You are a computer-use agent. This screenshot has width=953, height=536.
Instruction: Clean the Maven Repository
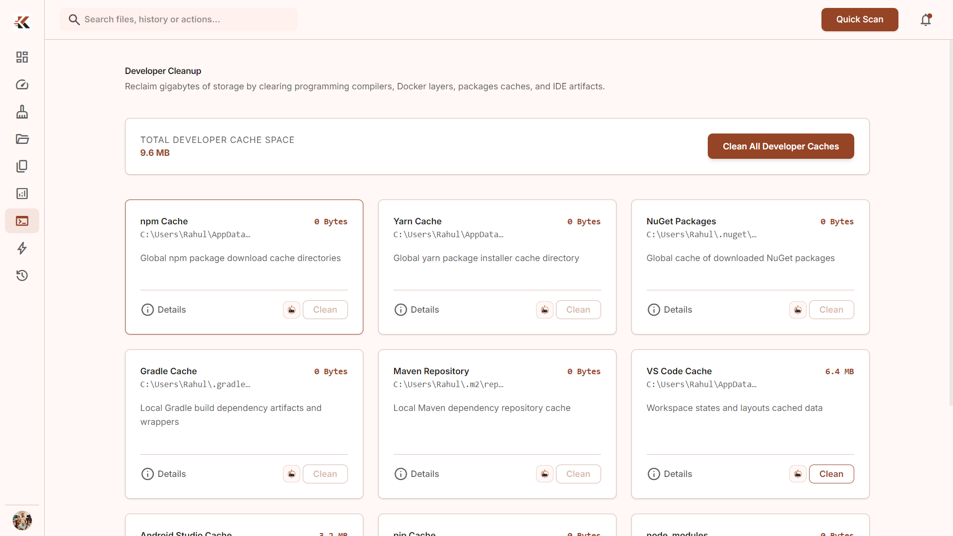[x=578, y=474]
